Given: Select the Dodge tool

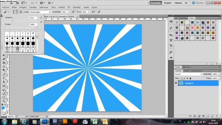Looking at the screenshot, I should point(4,70).
